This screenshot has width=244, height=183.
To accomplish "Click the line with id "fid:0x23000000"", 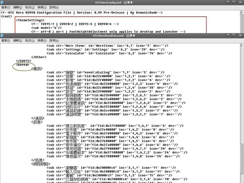I will coord(116,103).
